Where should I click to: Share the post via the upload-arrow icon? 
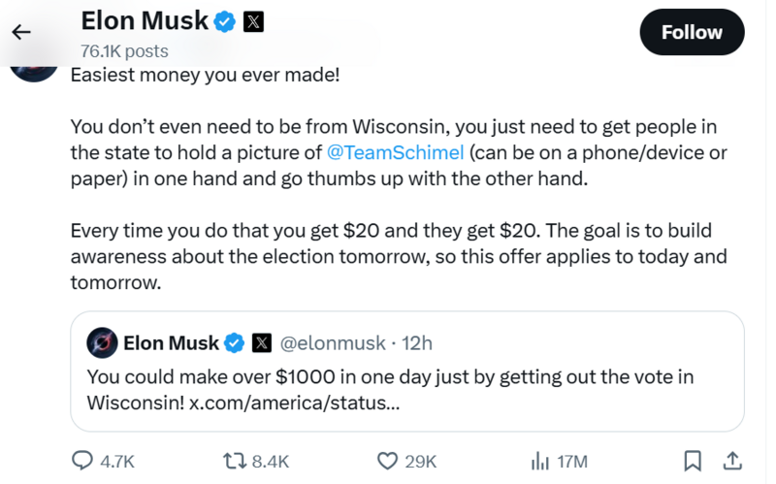(733, 461)
